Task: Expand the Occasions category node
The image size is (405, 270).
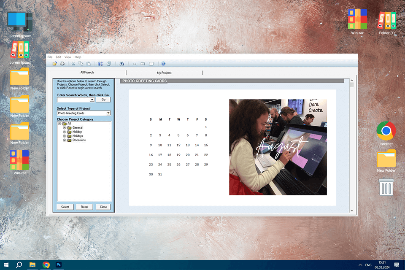Action: click(x=64, y=140)
